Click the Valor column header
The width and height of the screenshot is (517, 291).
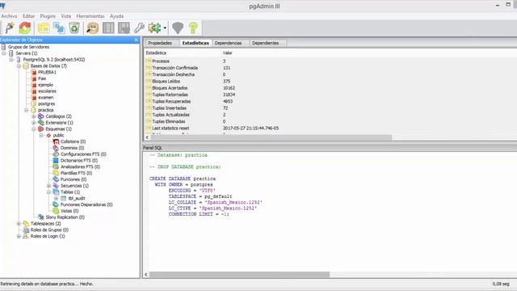pyautogui.click(x=228, y=53)
